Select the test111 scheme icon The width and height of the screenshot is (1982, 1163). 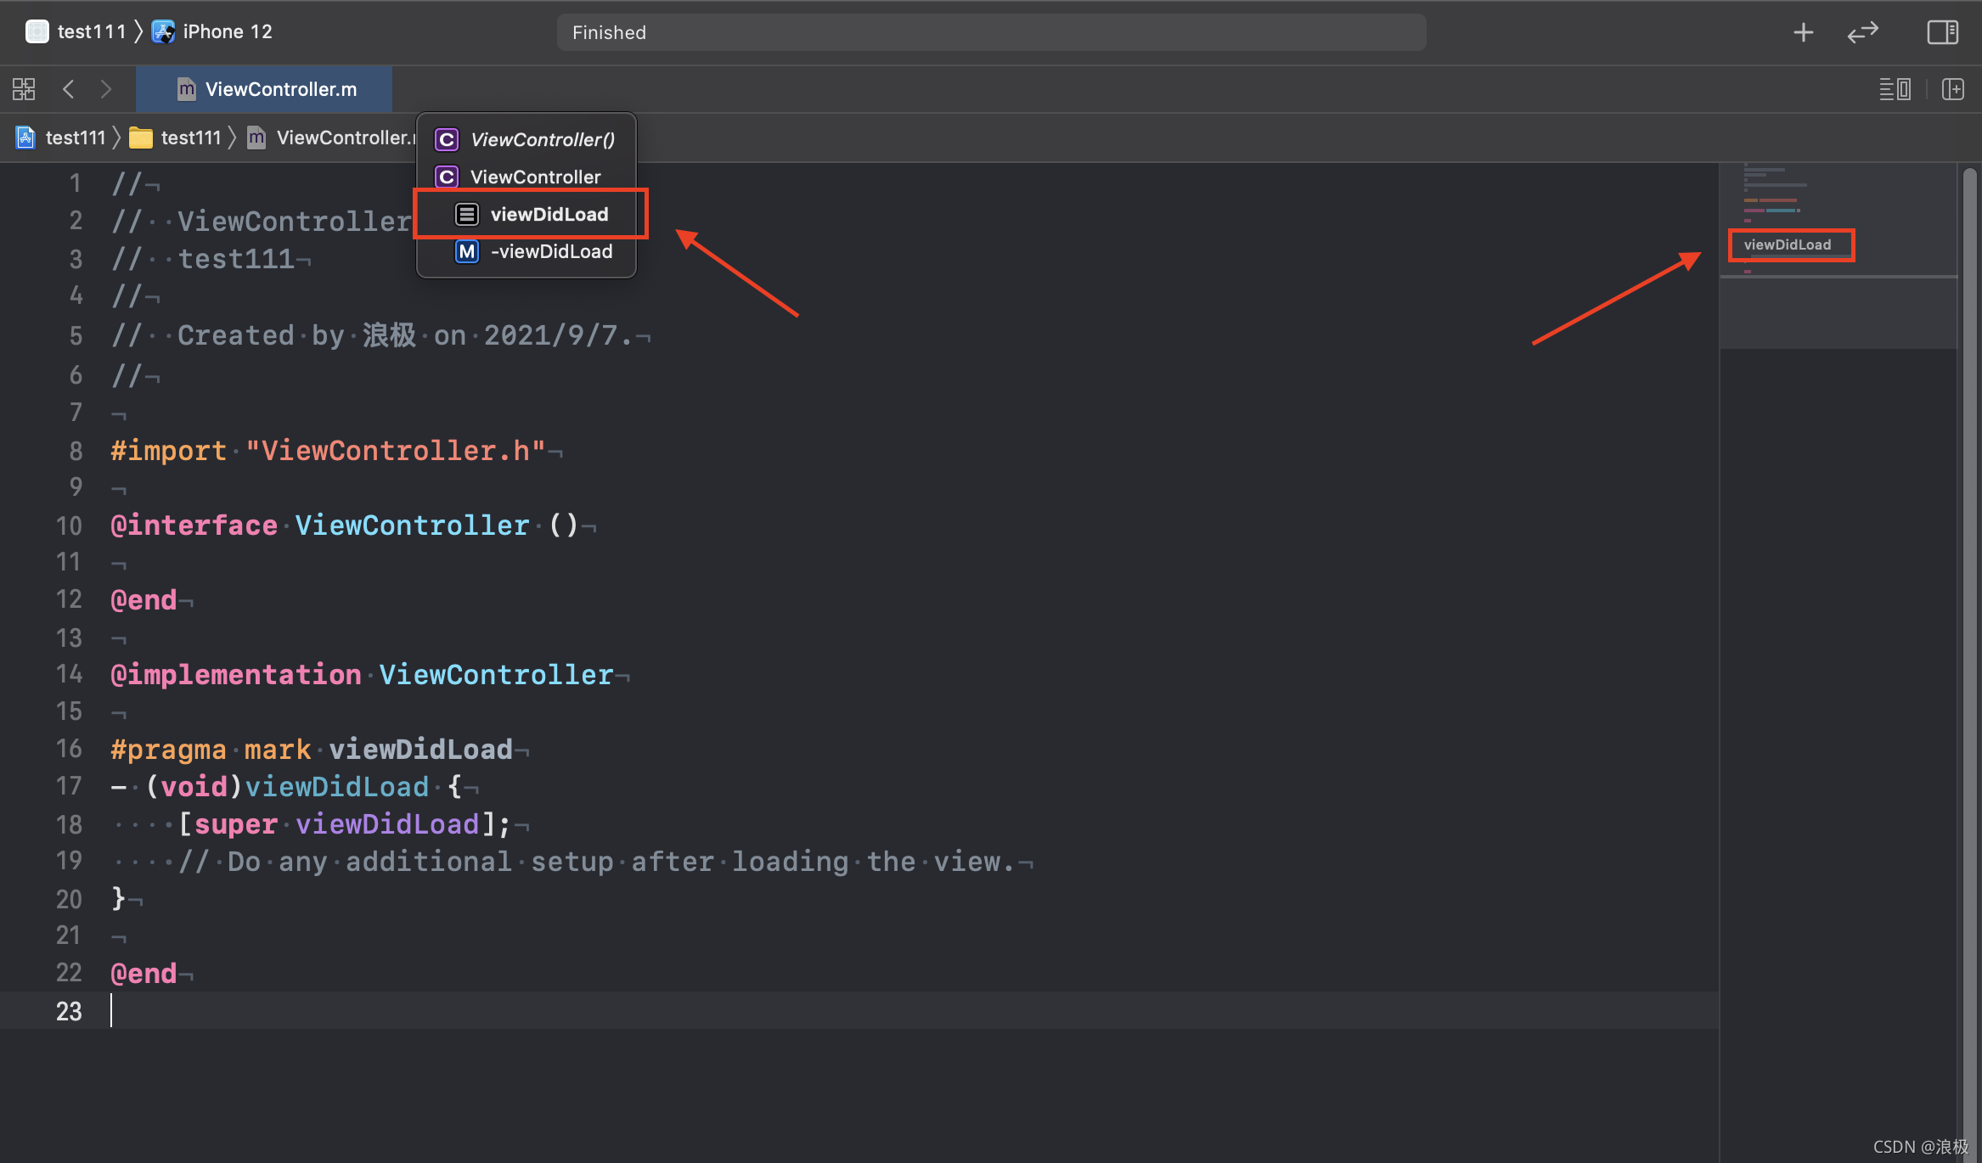37,31
